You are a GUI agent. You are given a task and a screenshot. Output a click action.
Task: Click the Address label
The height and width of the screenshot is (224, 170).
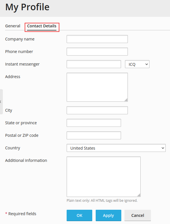[x=13, y=77]
